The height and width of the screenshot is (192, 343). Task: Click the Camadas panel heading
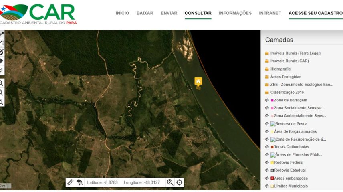coord(279,40)
